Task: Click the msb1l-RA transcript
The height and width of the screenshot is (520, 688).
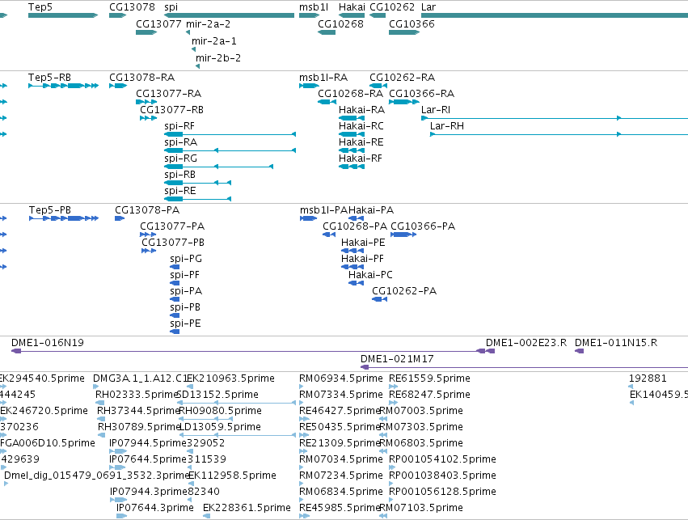Action: [309, 86]
